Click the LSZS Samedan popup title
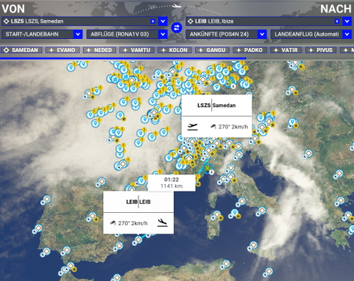 click(x=216, y=105)
